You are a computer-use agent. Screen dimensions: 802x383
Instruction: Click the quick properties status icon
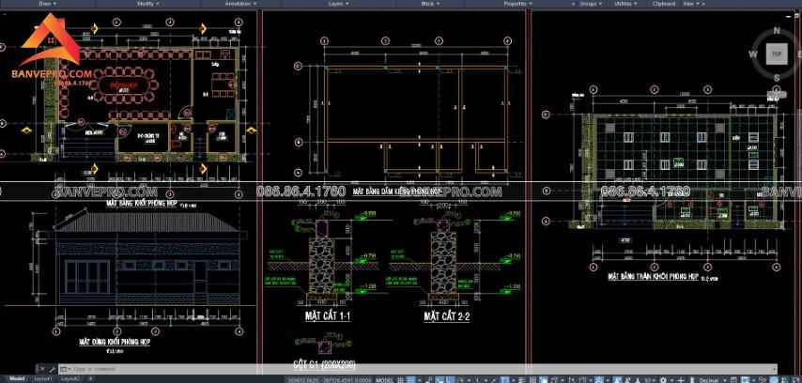click(x=733, y=380)
